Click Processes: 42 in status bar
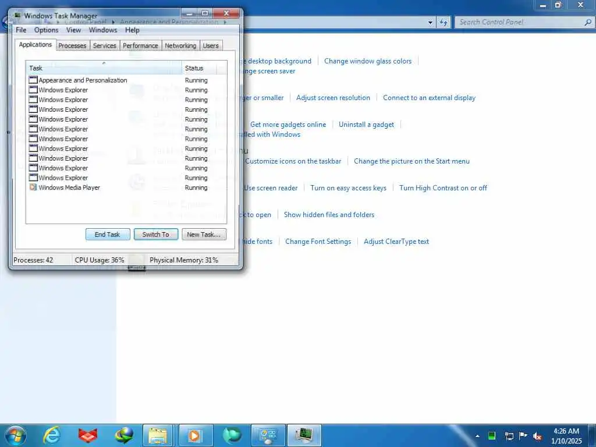 tap(33, 260)
